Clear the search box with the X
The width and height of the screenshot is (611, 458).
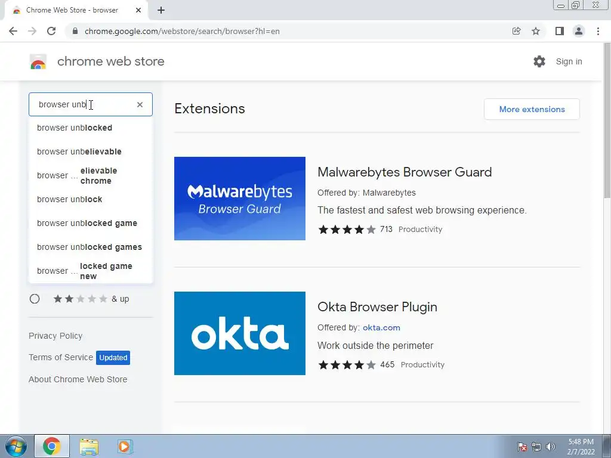coord(140,104)
